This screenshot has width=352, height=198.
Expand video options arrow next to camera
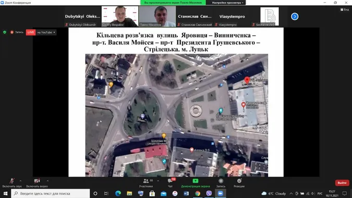tap(47, 181)
